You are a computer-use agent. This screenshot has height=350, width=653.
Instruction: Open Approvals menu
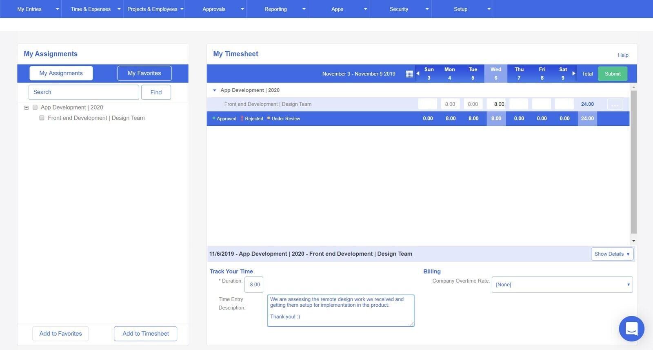pos(215,9)
